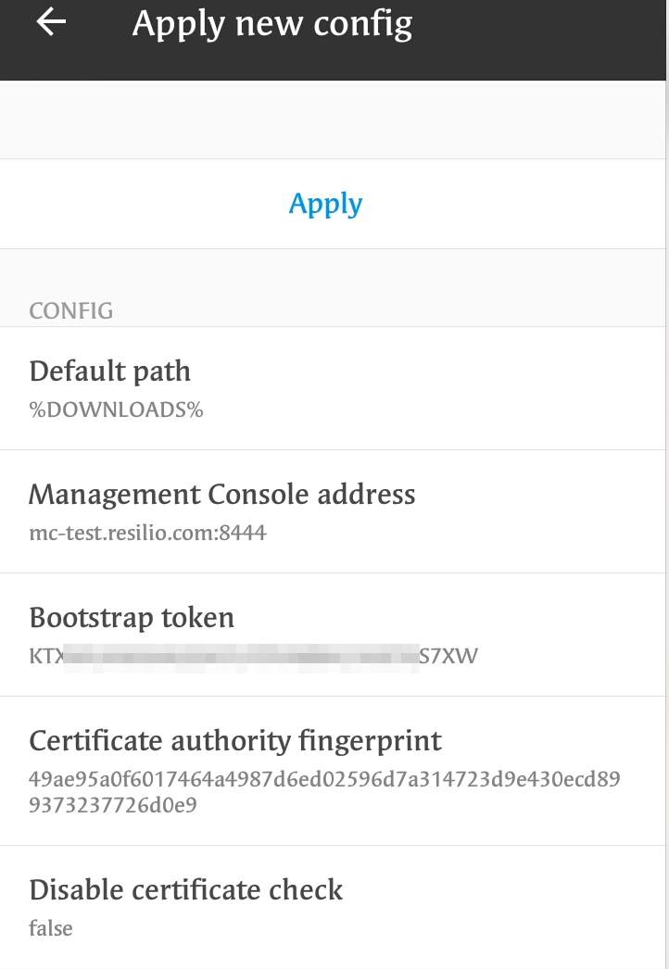Image resolution: width=669 pixels, height=969 pixels.
Task: Open the Default path setting
Action: [x=110, y=371]
